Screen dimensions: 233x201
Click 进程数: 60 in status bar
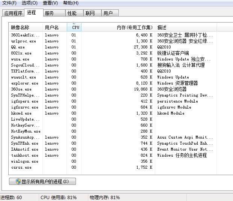tap(11, 198)
